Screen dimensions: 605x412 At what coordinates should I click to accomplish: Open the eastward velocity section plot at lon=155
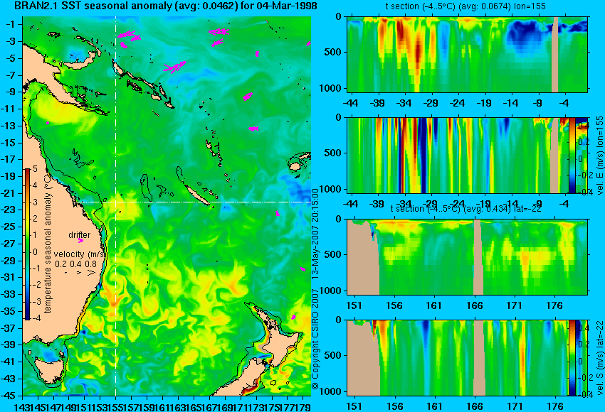(458, 155)
